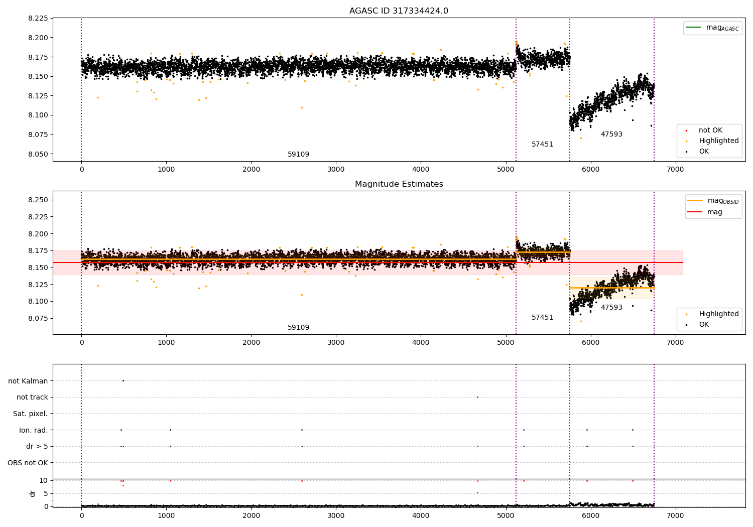Click obsid label 59109 in the AGASC ID plot
This screenshot has height=527, width=753.
298,155
